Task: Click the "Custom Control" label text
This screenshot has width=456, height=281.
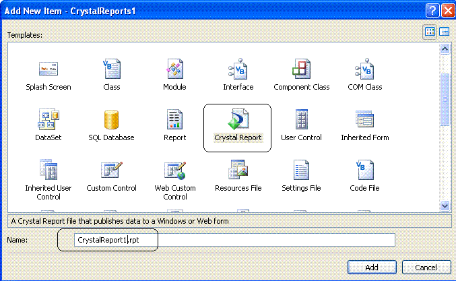Action: point(111,188)
